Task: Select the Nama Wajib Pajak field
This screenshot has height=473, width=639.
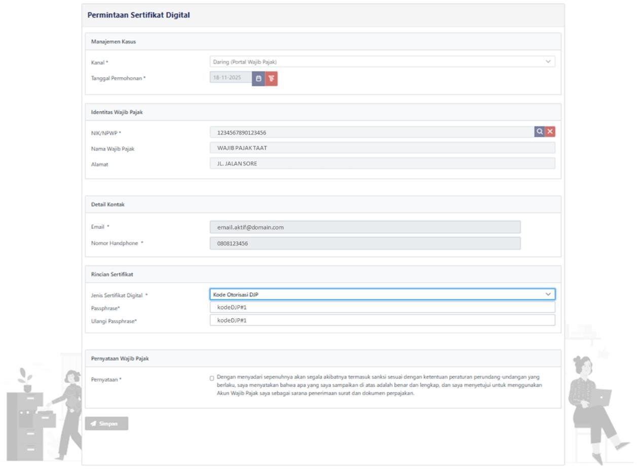Action: click(382, 148)
